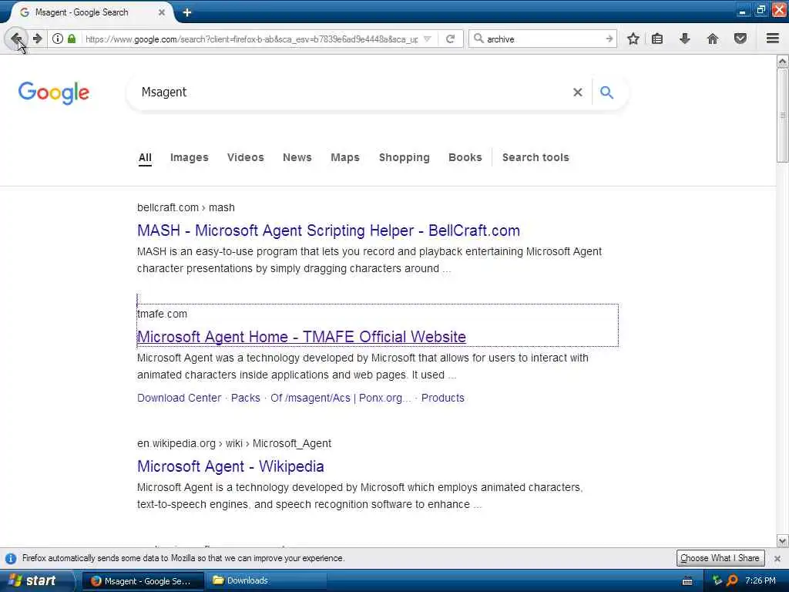
Task: Select the All results tab
Action: click(x=145, y=157)
